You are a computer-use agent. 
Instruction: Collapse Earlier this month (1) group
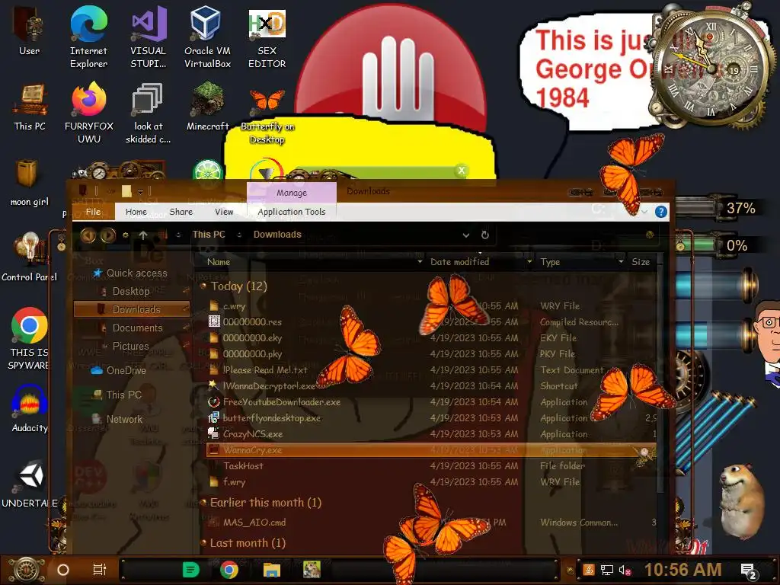click(x=203, y=503)
